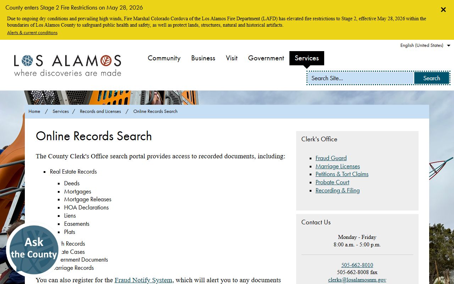Go to Home breadcrumb
Viewport: 454px width, 284px height.
point(34,111)
